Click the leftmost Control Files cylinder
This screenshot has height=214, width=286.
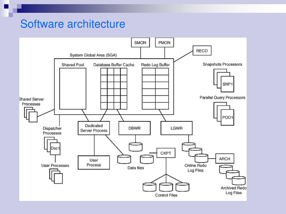(x=150, y=187)
